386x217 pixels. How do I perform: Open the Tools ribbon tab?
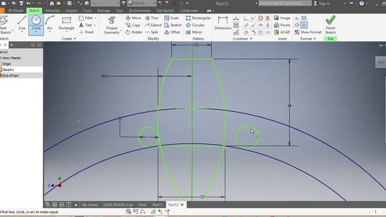87,11
